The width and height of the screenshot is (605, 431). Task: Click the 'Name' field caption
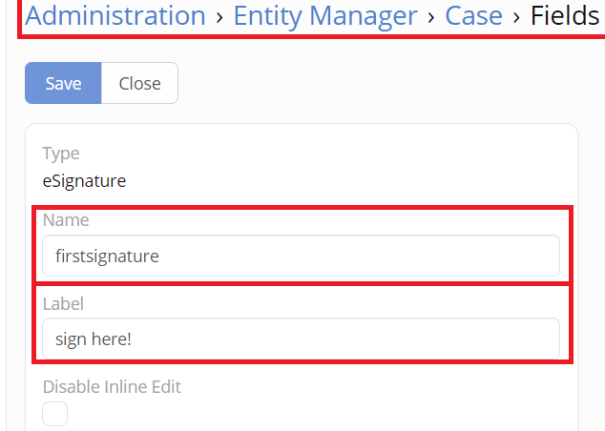point(66,220)
